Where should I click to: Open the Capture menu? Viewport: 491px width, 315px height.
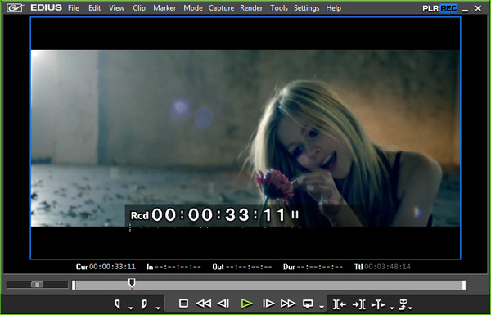pos(221,8)
